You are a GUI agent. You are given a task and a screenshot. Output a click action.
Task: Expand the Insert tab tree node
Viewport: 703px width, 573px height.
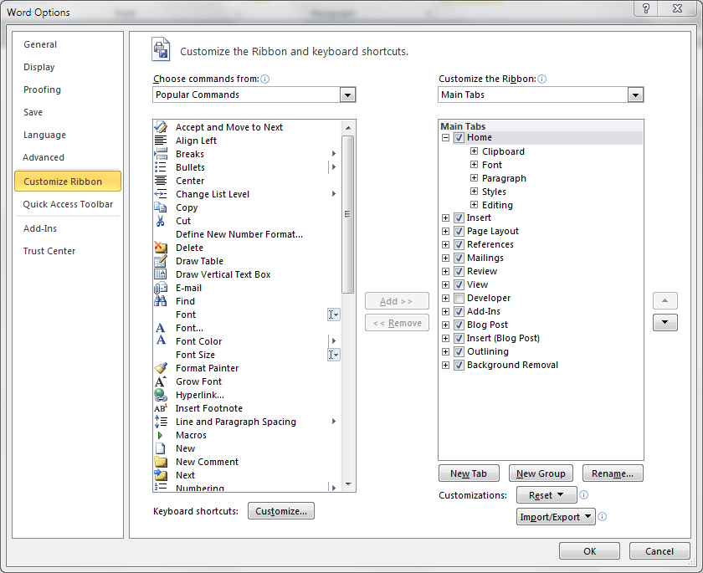tap(445, 217)
